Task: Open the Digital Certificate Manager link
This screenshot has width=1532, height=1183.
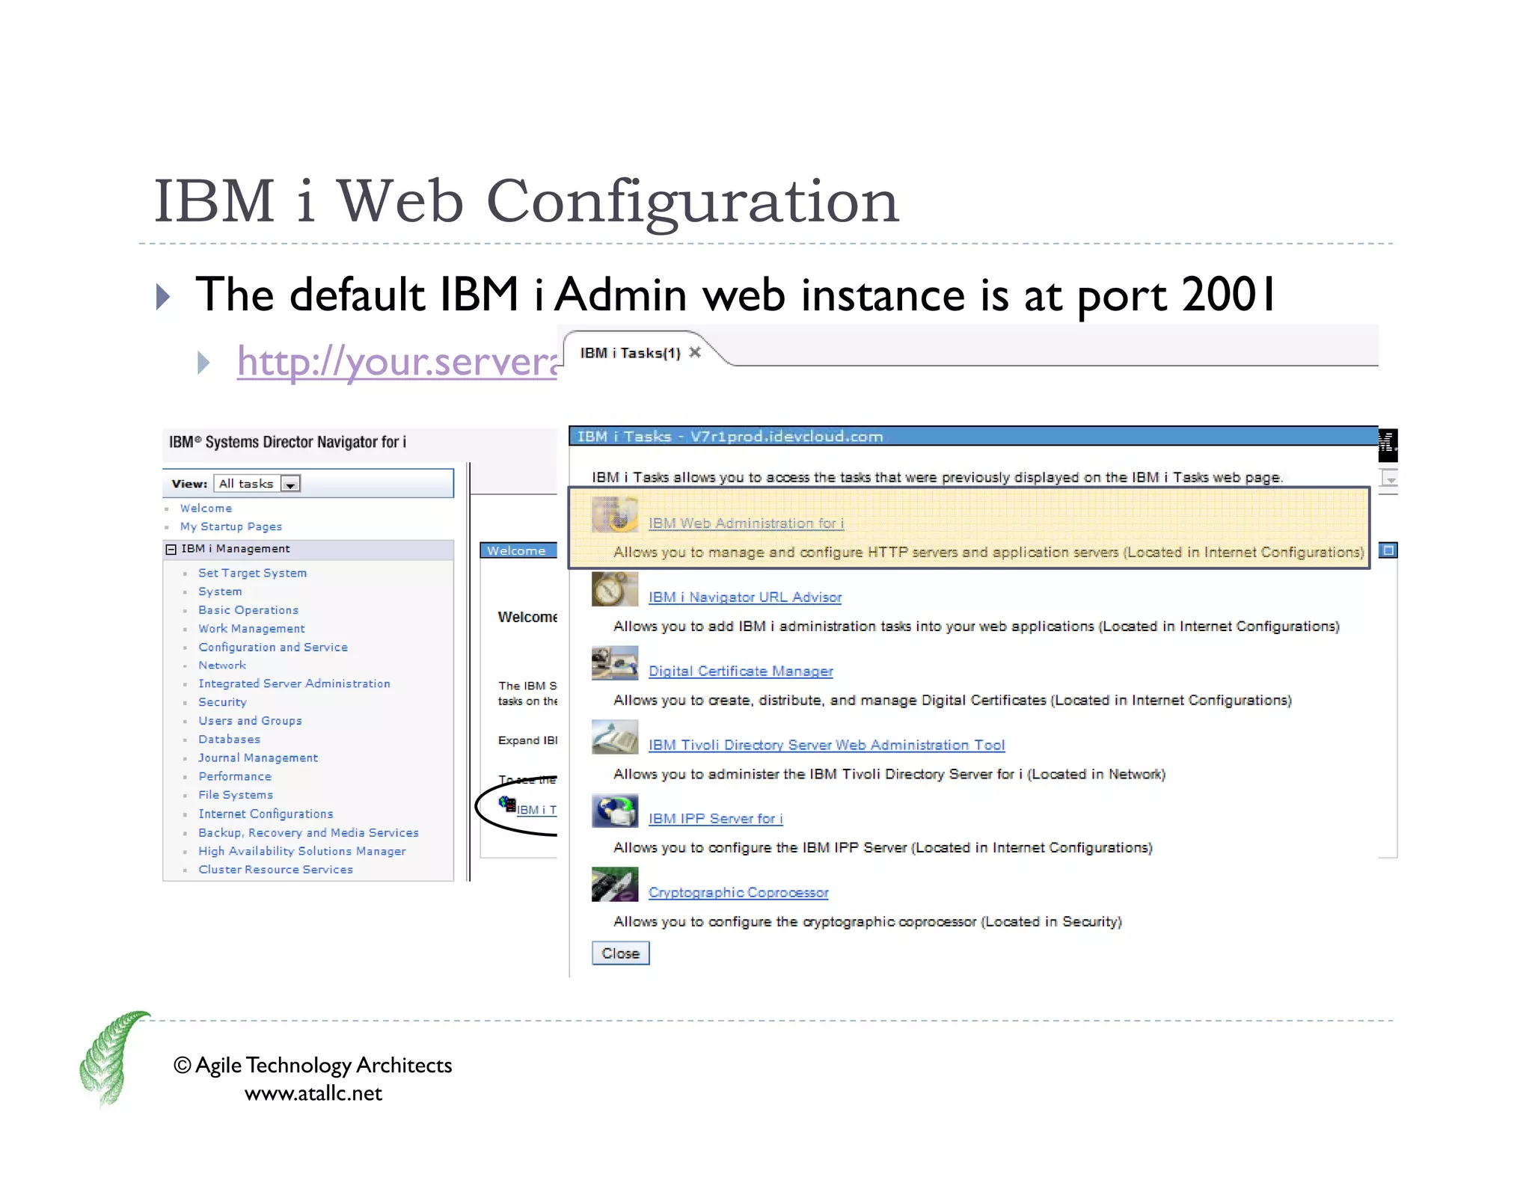Action: coord(741,672)
